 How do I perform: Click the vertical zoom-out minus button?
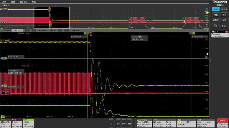(66, 30)
